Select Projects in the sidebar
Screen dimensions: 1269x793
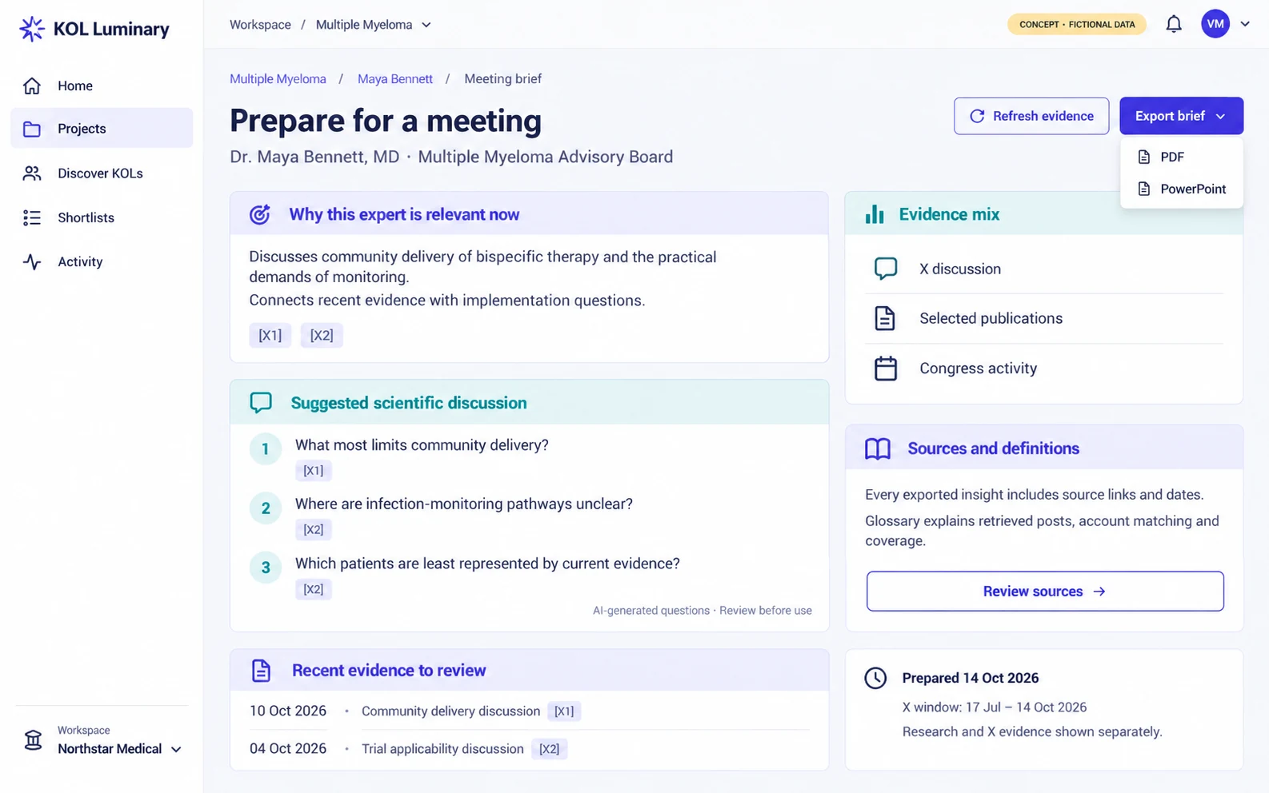(x=102, y=128)
